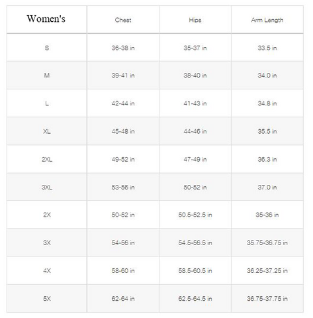
Task: Click the 4X size row label
Action: click(x=47, y=271)
